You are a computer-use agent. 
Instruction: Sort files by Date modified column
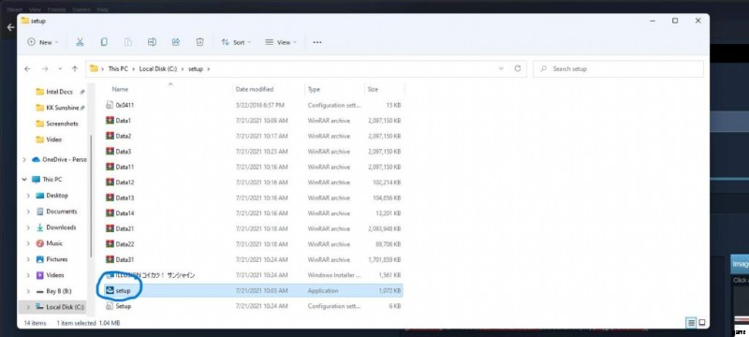[254, 89]
